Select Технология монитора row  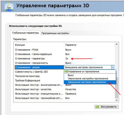click(x=39, y=76)
